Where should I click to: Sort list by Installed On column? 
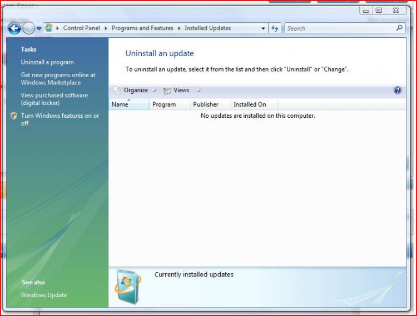pos(254,104)
